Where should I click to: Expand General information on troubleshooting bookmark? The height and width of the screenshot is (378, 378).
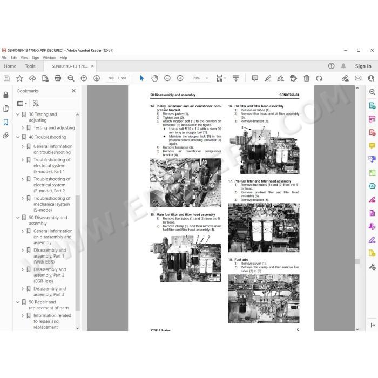point(23,146)
